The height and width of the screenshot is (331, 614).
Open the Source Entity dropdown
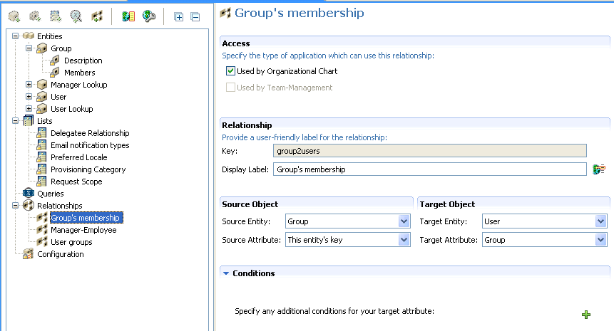[404, 221]
